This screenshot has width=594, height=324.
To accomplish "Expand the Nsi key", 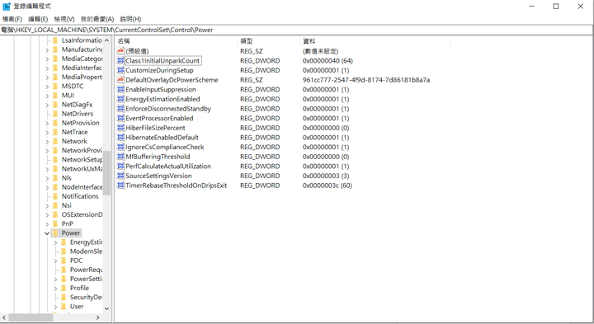I will (x=47, y=206).
